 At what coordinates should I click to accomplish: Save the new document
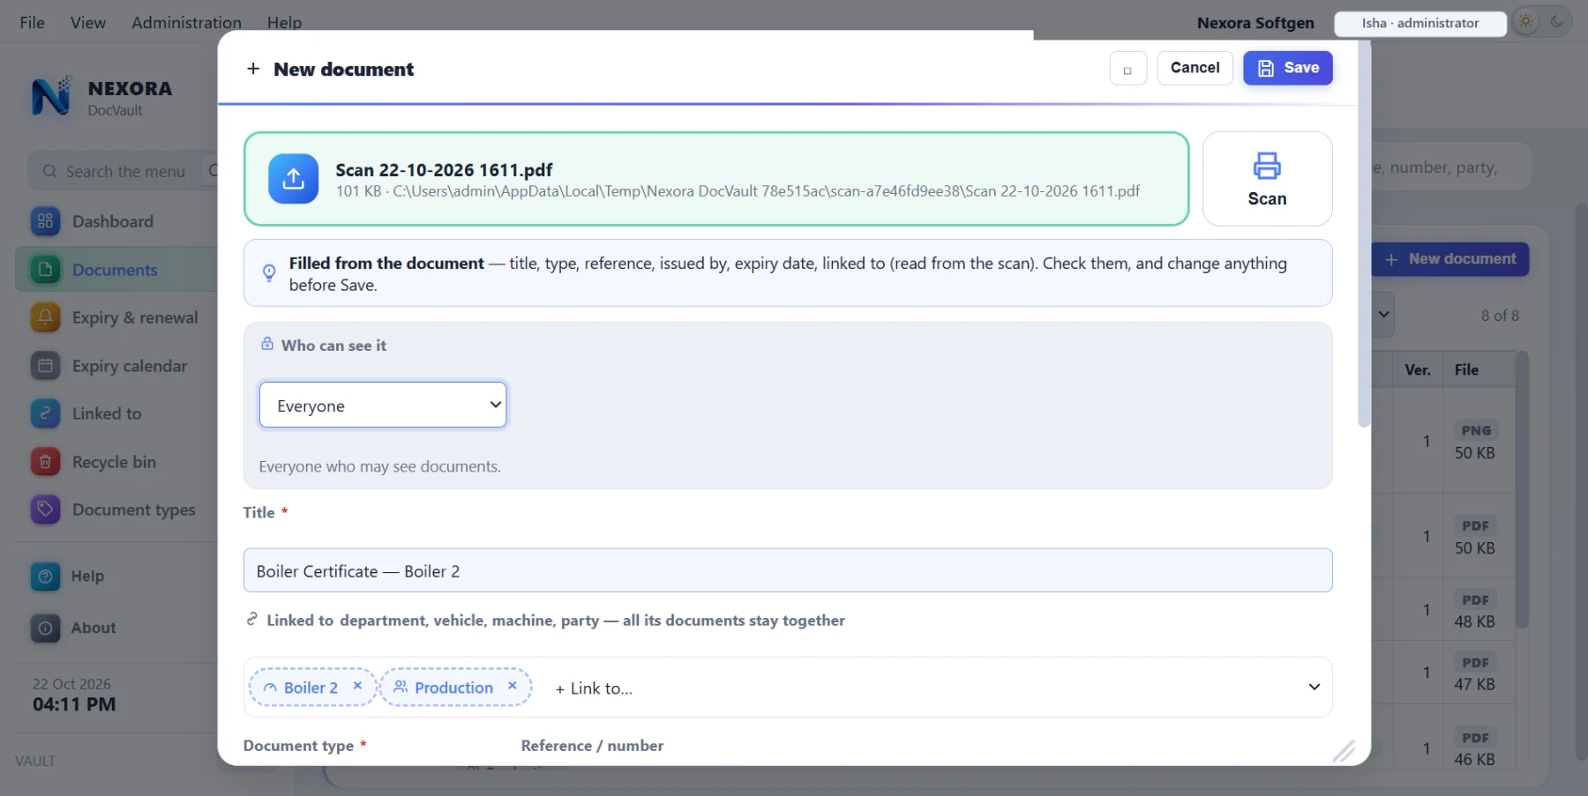[x=1287, y=68]
